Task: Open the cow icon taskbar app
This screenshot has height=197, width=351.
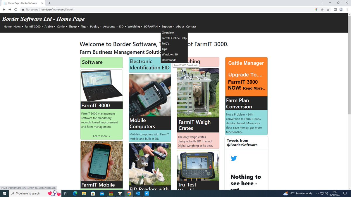Action: coord(120,193)
